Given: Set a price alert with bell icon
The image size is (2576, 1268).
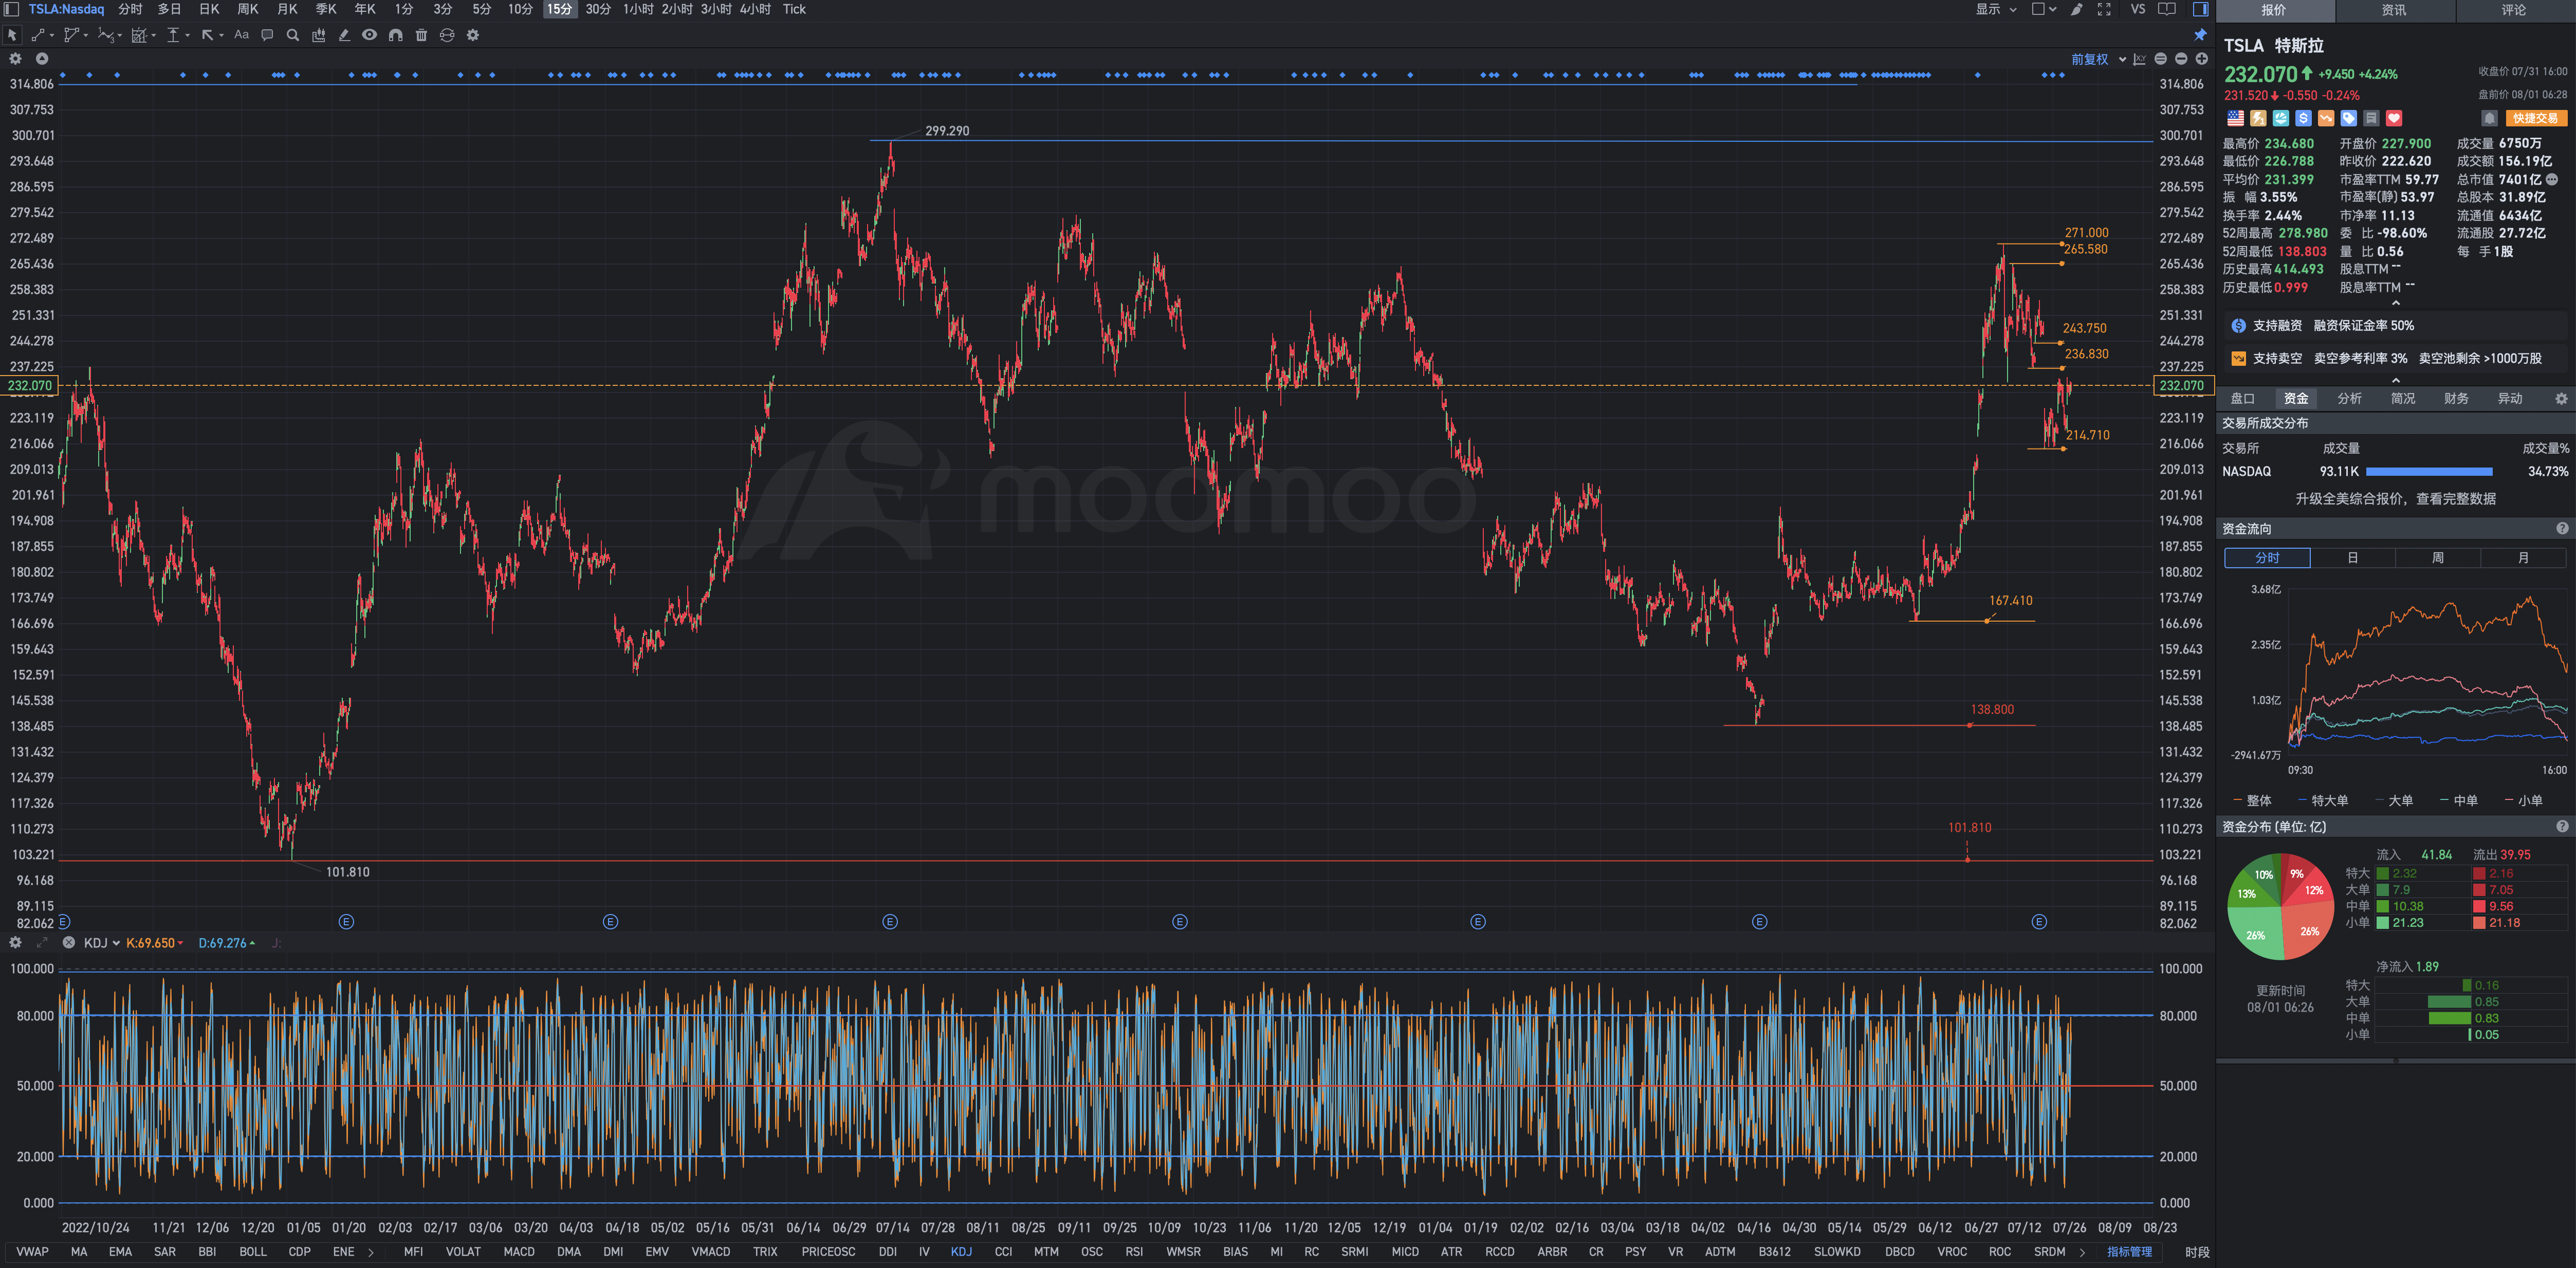Looking at the screenshot, I should coord(2489,118).
